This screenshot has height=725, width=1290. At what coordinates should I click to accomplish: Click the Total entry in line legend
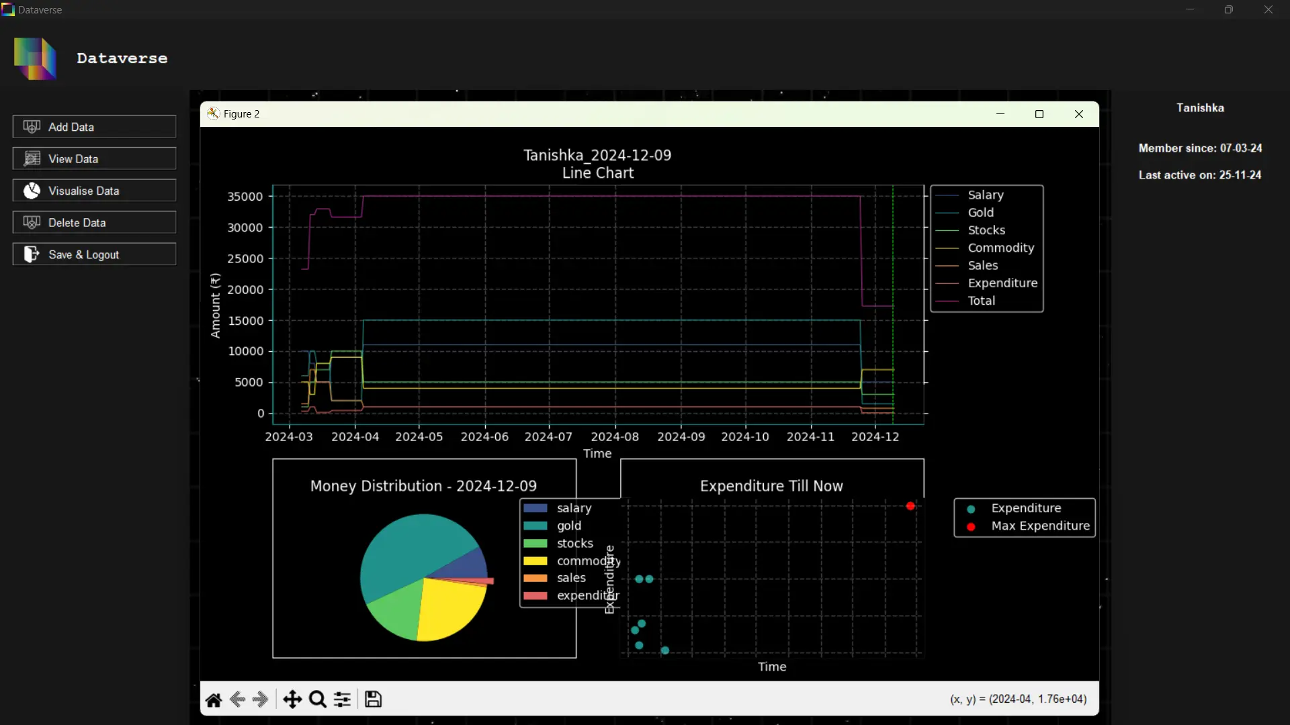tap(981, 301)
